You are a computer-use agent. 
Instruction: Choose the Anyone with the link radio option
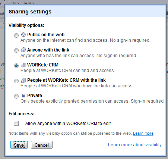click(16, 50)
